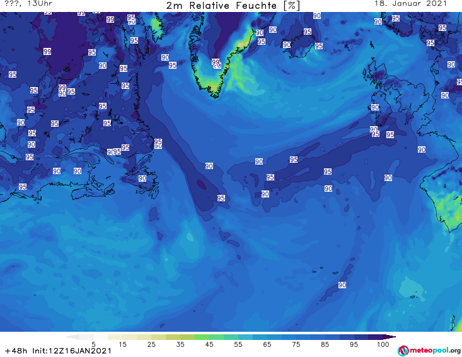Click the color scale value '5'
Screen dimensions: 462x357
[93, 344]
